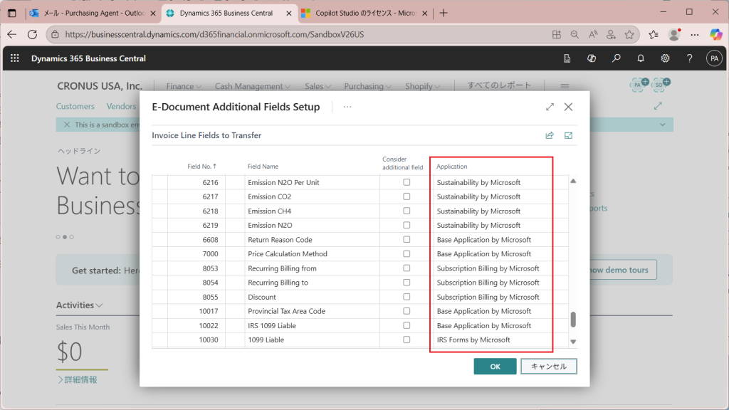Select the Dynamics 365 Business Central tab
Image resolution: width=729 pixels, height=410 pixels.
[x=228, y=13]
